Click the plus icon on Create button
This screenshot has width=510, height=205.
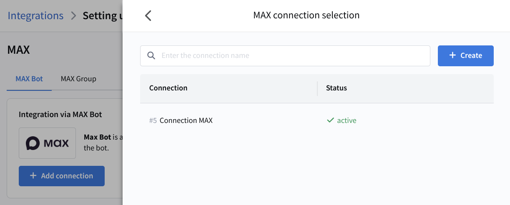(x=452, y=56)
